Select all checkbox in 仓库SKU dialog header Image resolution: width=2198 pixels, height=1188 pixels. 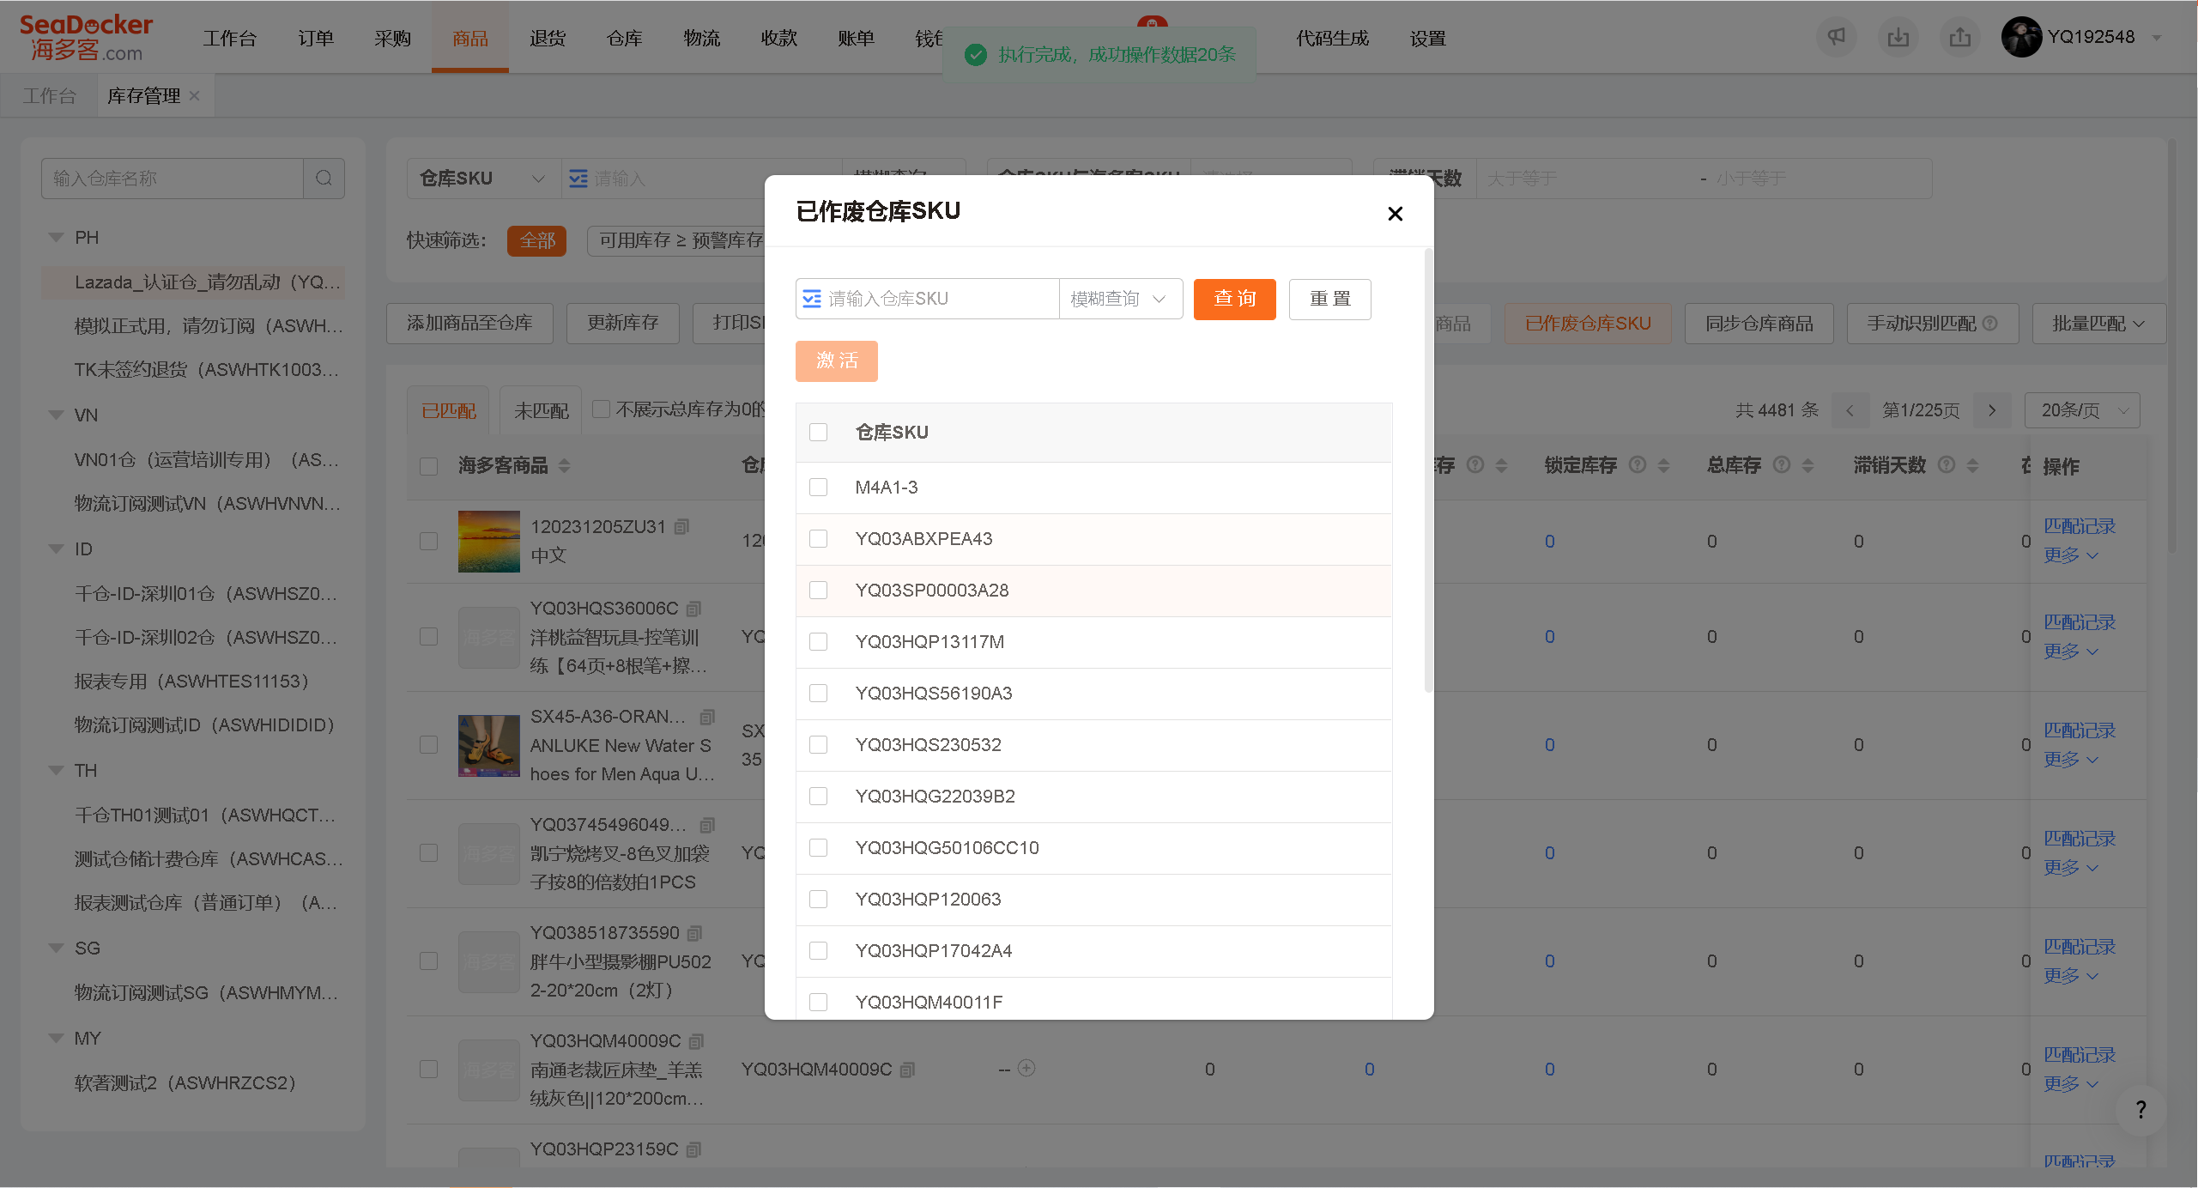coord(818,433)
